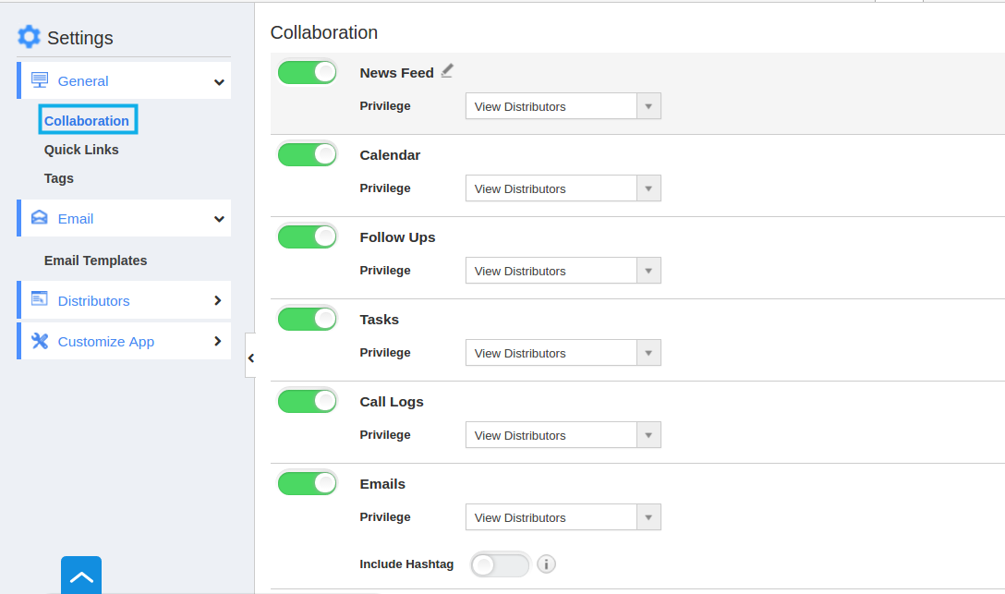Click the Follow Ups label
The image size is (1005, 594).
pyautogui.click(x=397, y=237)
